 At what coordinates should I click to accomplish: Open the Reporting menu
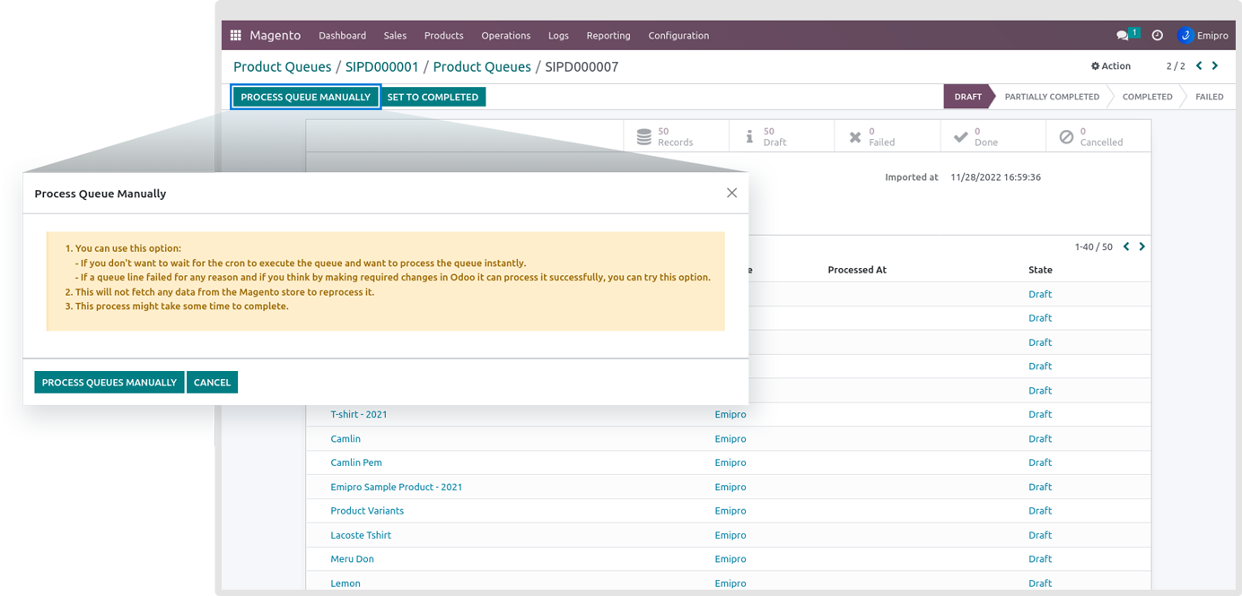point(608,36)
